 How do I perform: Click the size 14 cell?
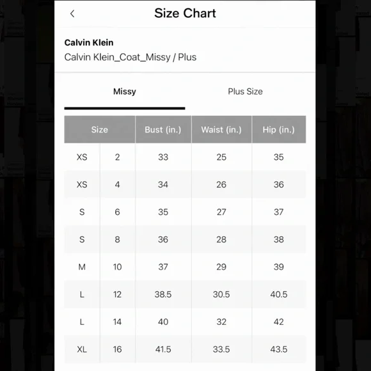click(117, 322)
